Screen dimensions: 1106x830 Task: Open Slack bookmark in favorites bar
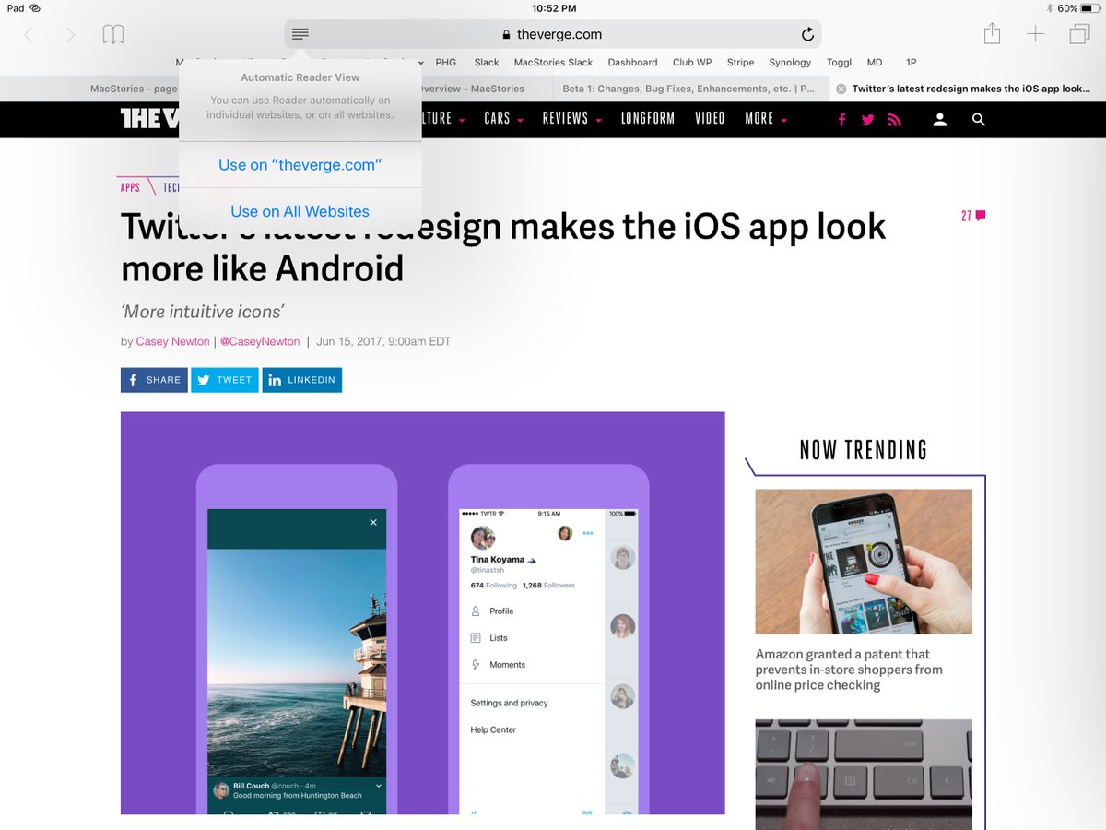tap(487, 63)
